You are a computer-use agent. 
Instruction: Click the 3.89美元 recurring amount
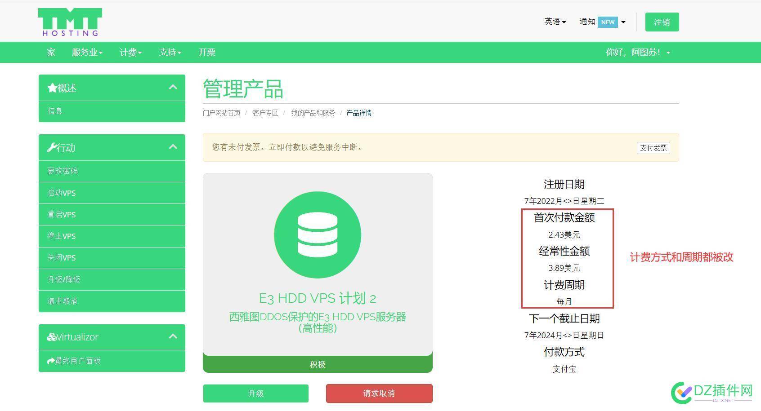pos(564,268)
